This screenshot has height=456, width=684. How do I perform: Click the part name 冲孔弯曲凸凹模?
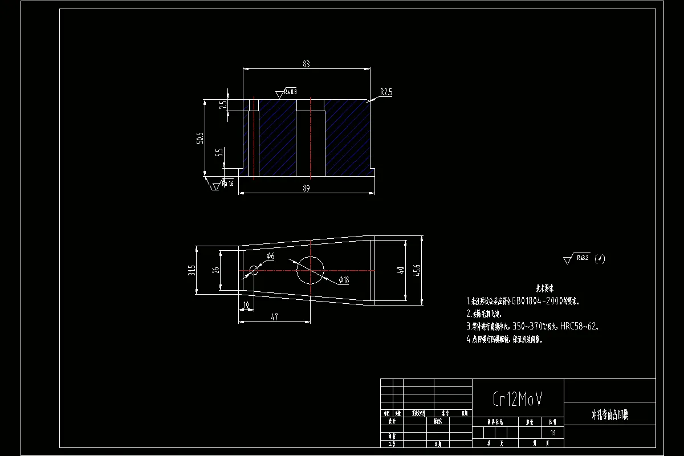pyautogui.click(x=609, y=416)
